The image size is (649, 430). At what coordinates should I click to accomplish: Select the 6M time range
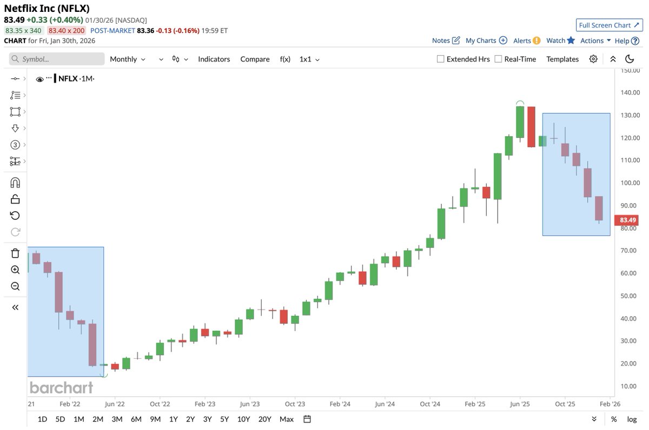click(136, 419)
